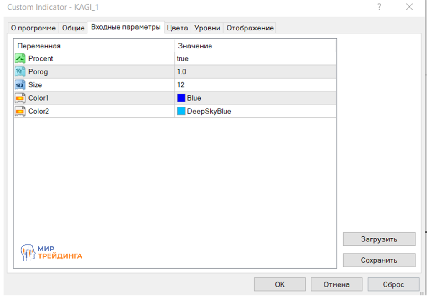The image size is (428, 297).
Task: Open the Цвета tab
Action: point(177,28)
